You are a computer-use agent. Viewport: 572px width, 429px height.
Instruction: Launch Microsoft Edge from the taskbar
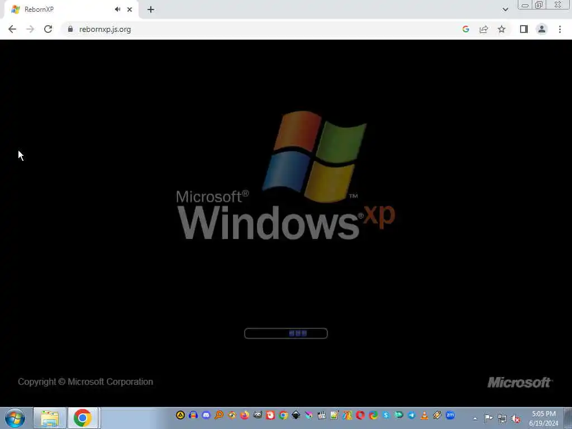coord(373,415)
